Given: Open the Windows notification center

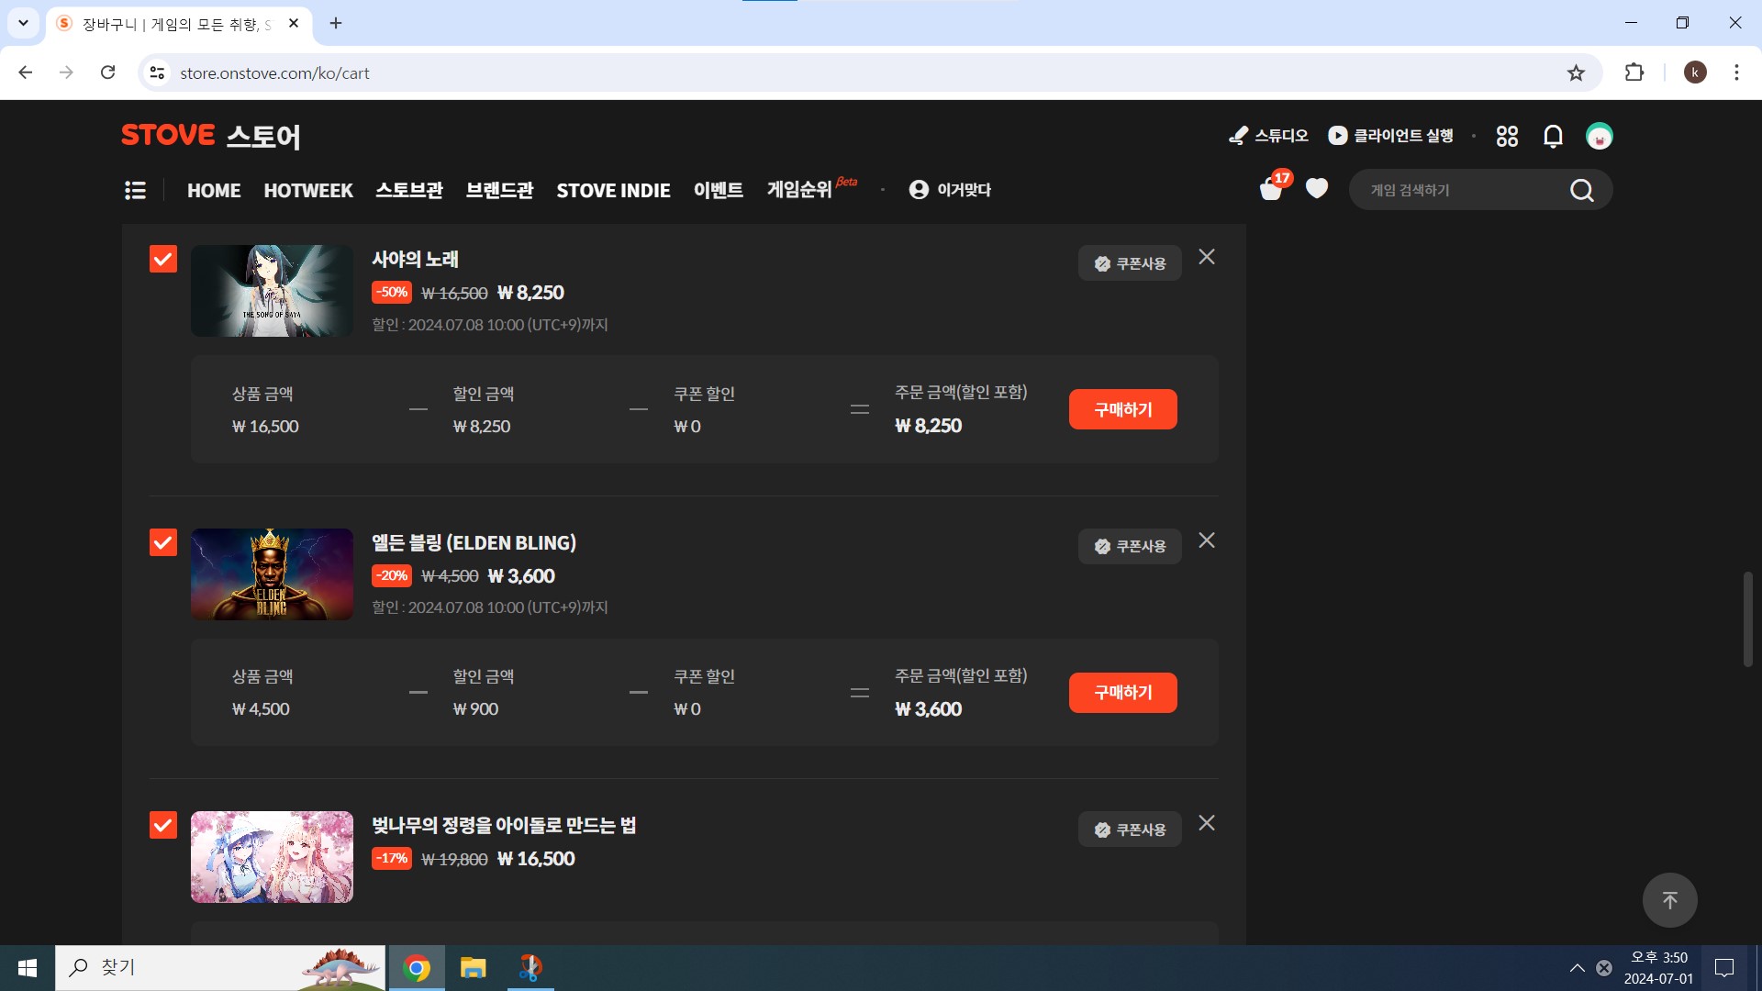Looking at the screenshot, I should (1724, 968).
